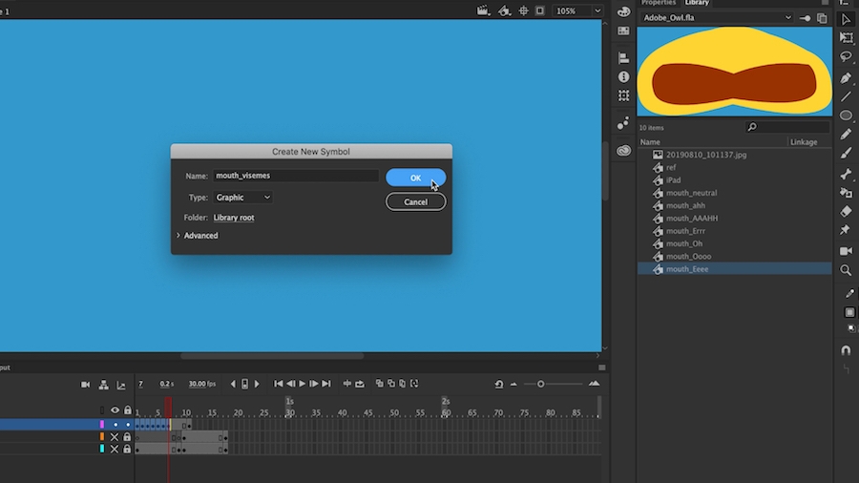Pin the current library with the pin icon
The width and height of the screenshot is (859, 483).
(805, 18)
